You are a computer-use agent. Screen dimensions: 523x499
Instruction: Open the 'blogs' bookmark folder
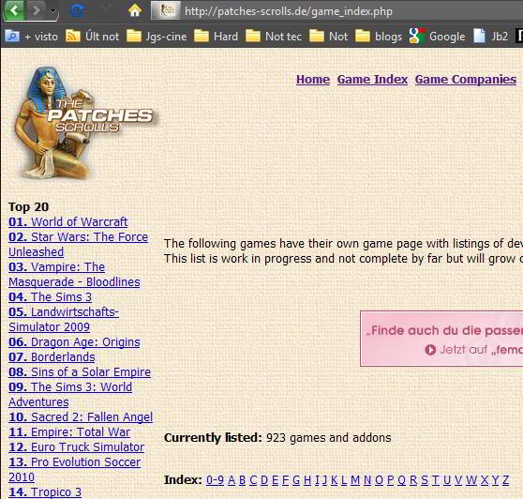[x=379, y=36]
